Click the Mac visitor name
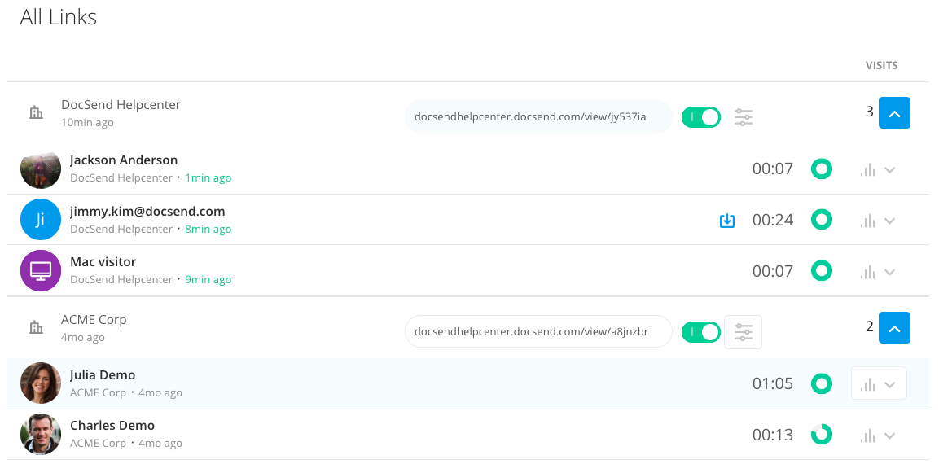The image size is (939, 464). (x=103, y=262)
